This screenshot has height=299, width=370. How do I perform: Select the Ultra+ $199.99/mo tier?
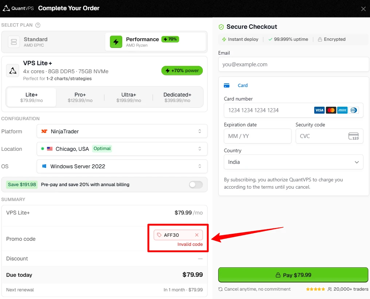tap(129, 97)
